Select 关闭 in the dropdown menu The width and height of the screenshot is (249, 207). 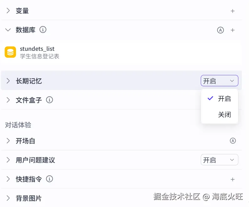click(224, 115)
